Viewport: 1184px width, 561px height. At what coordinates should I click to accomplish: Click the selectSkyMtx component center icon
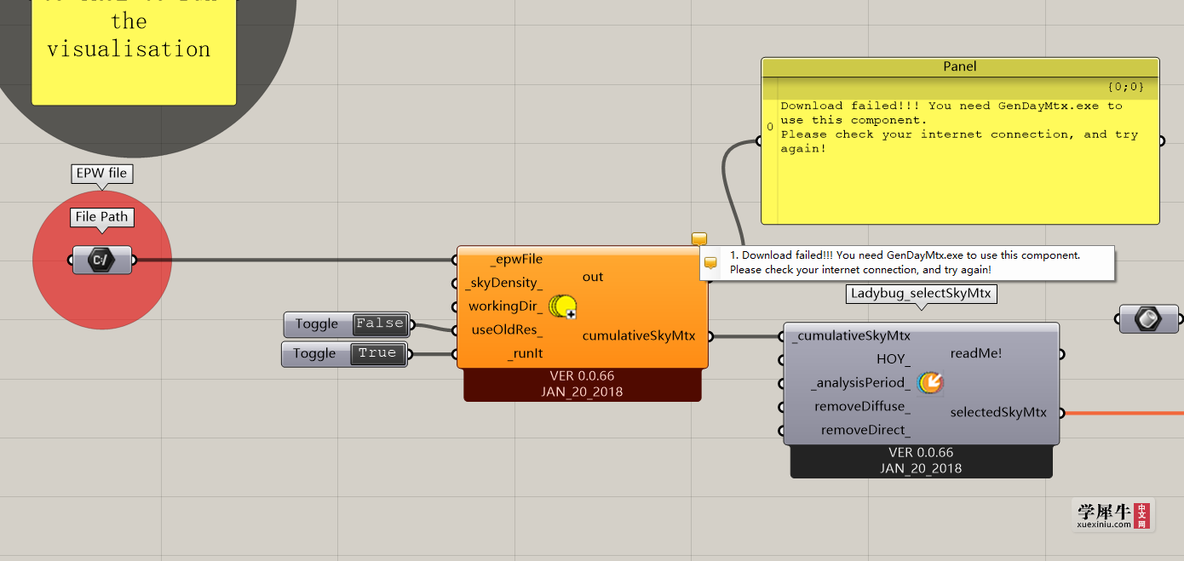930,383
